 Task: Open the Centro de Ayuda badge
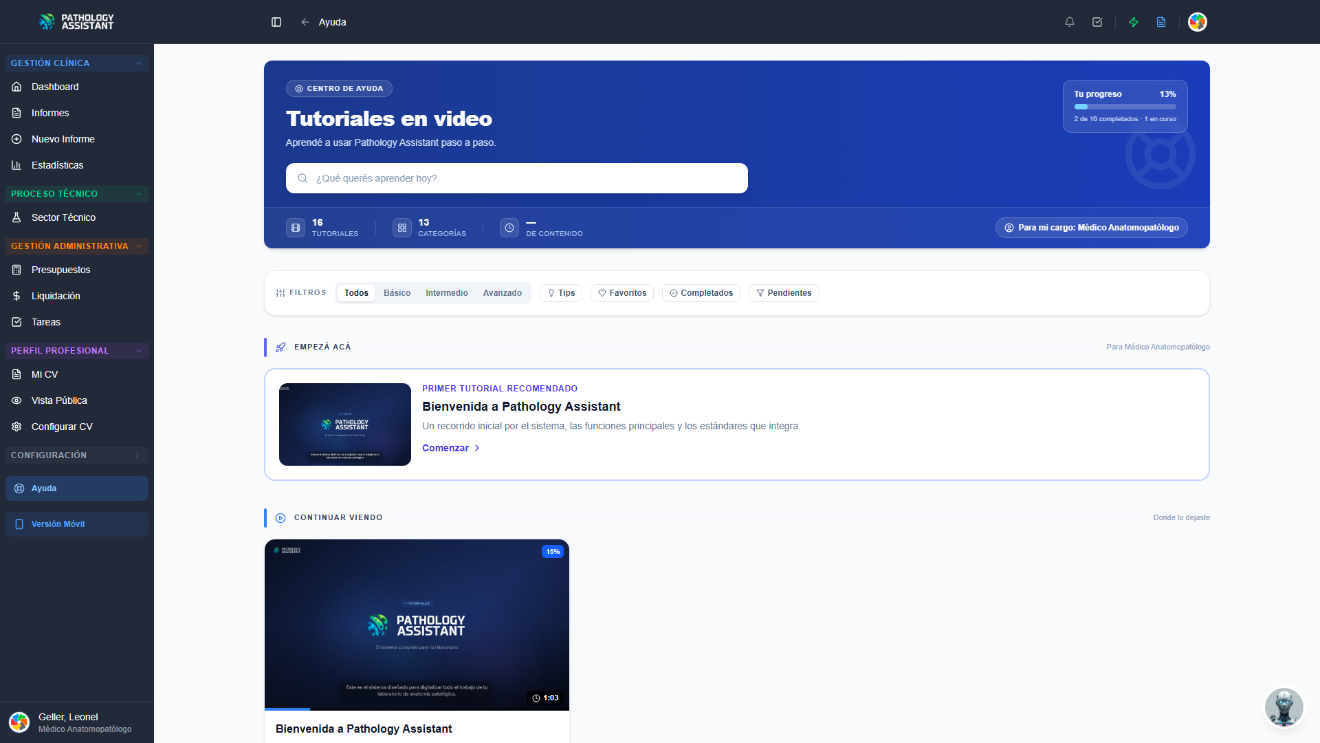click(x=339, y=89)
